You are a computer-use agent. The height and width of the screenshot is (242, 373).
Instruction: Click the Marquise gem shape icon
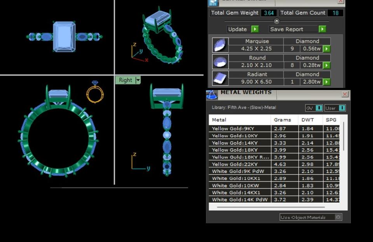point(220,45)
